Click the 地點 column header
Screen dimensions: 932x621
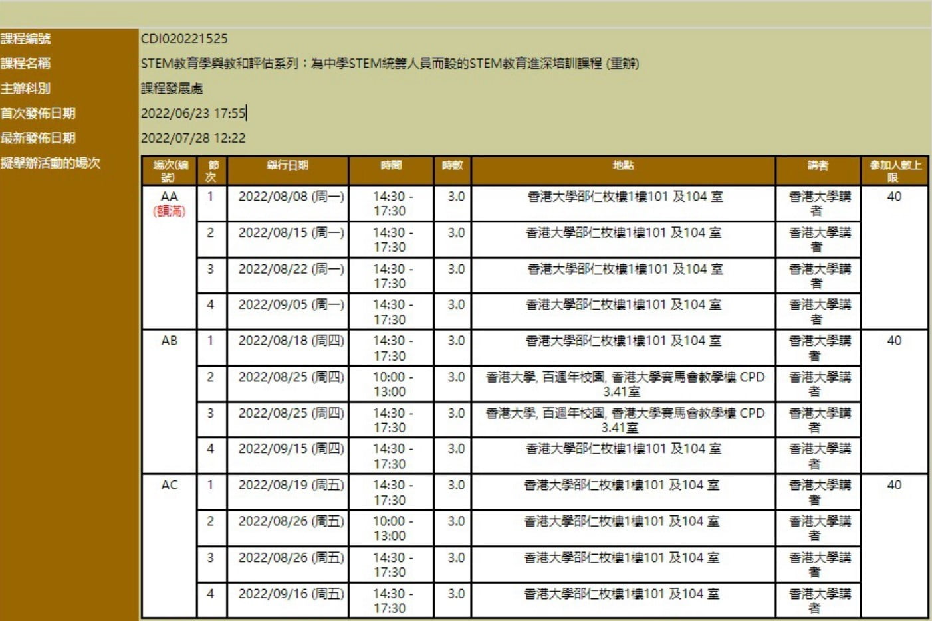tap(623, 165)
